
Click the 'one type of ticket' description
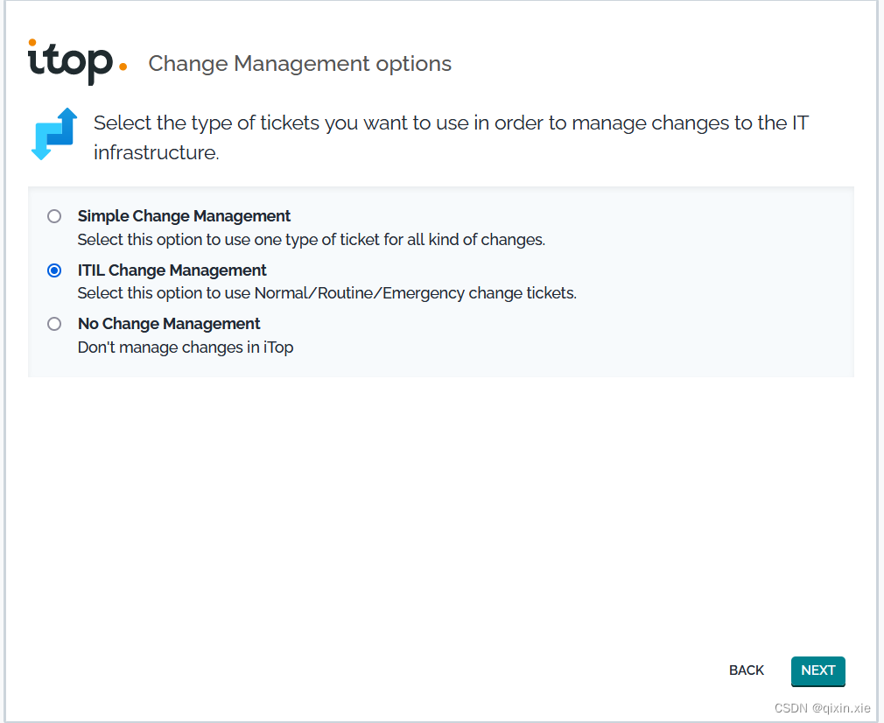click(312, 240)
